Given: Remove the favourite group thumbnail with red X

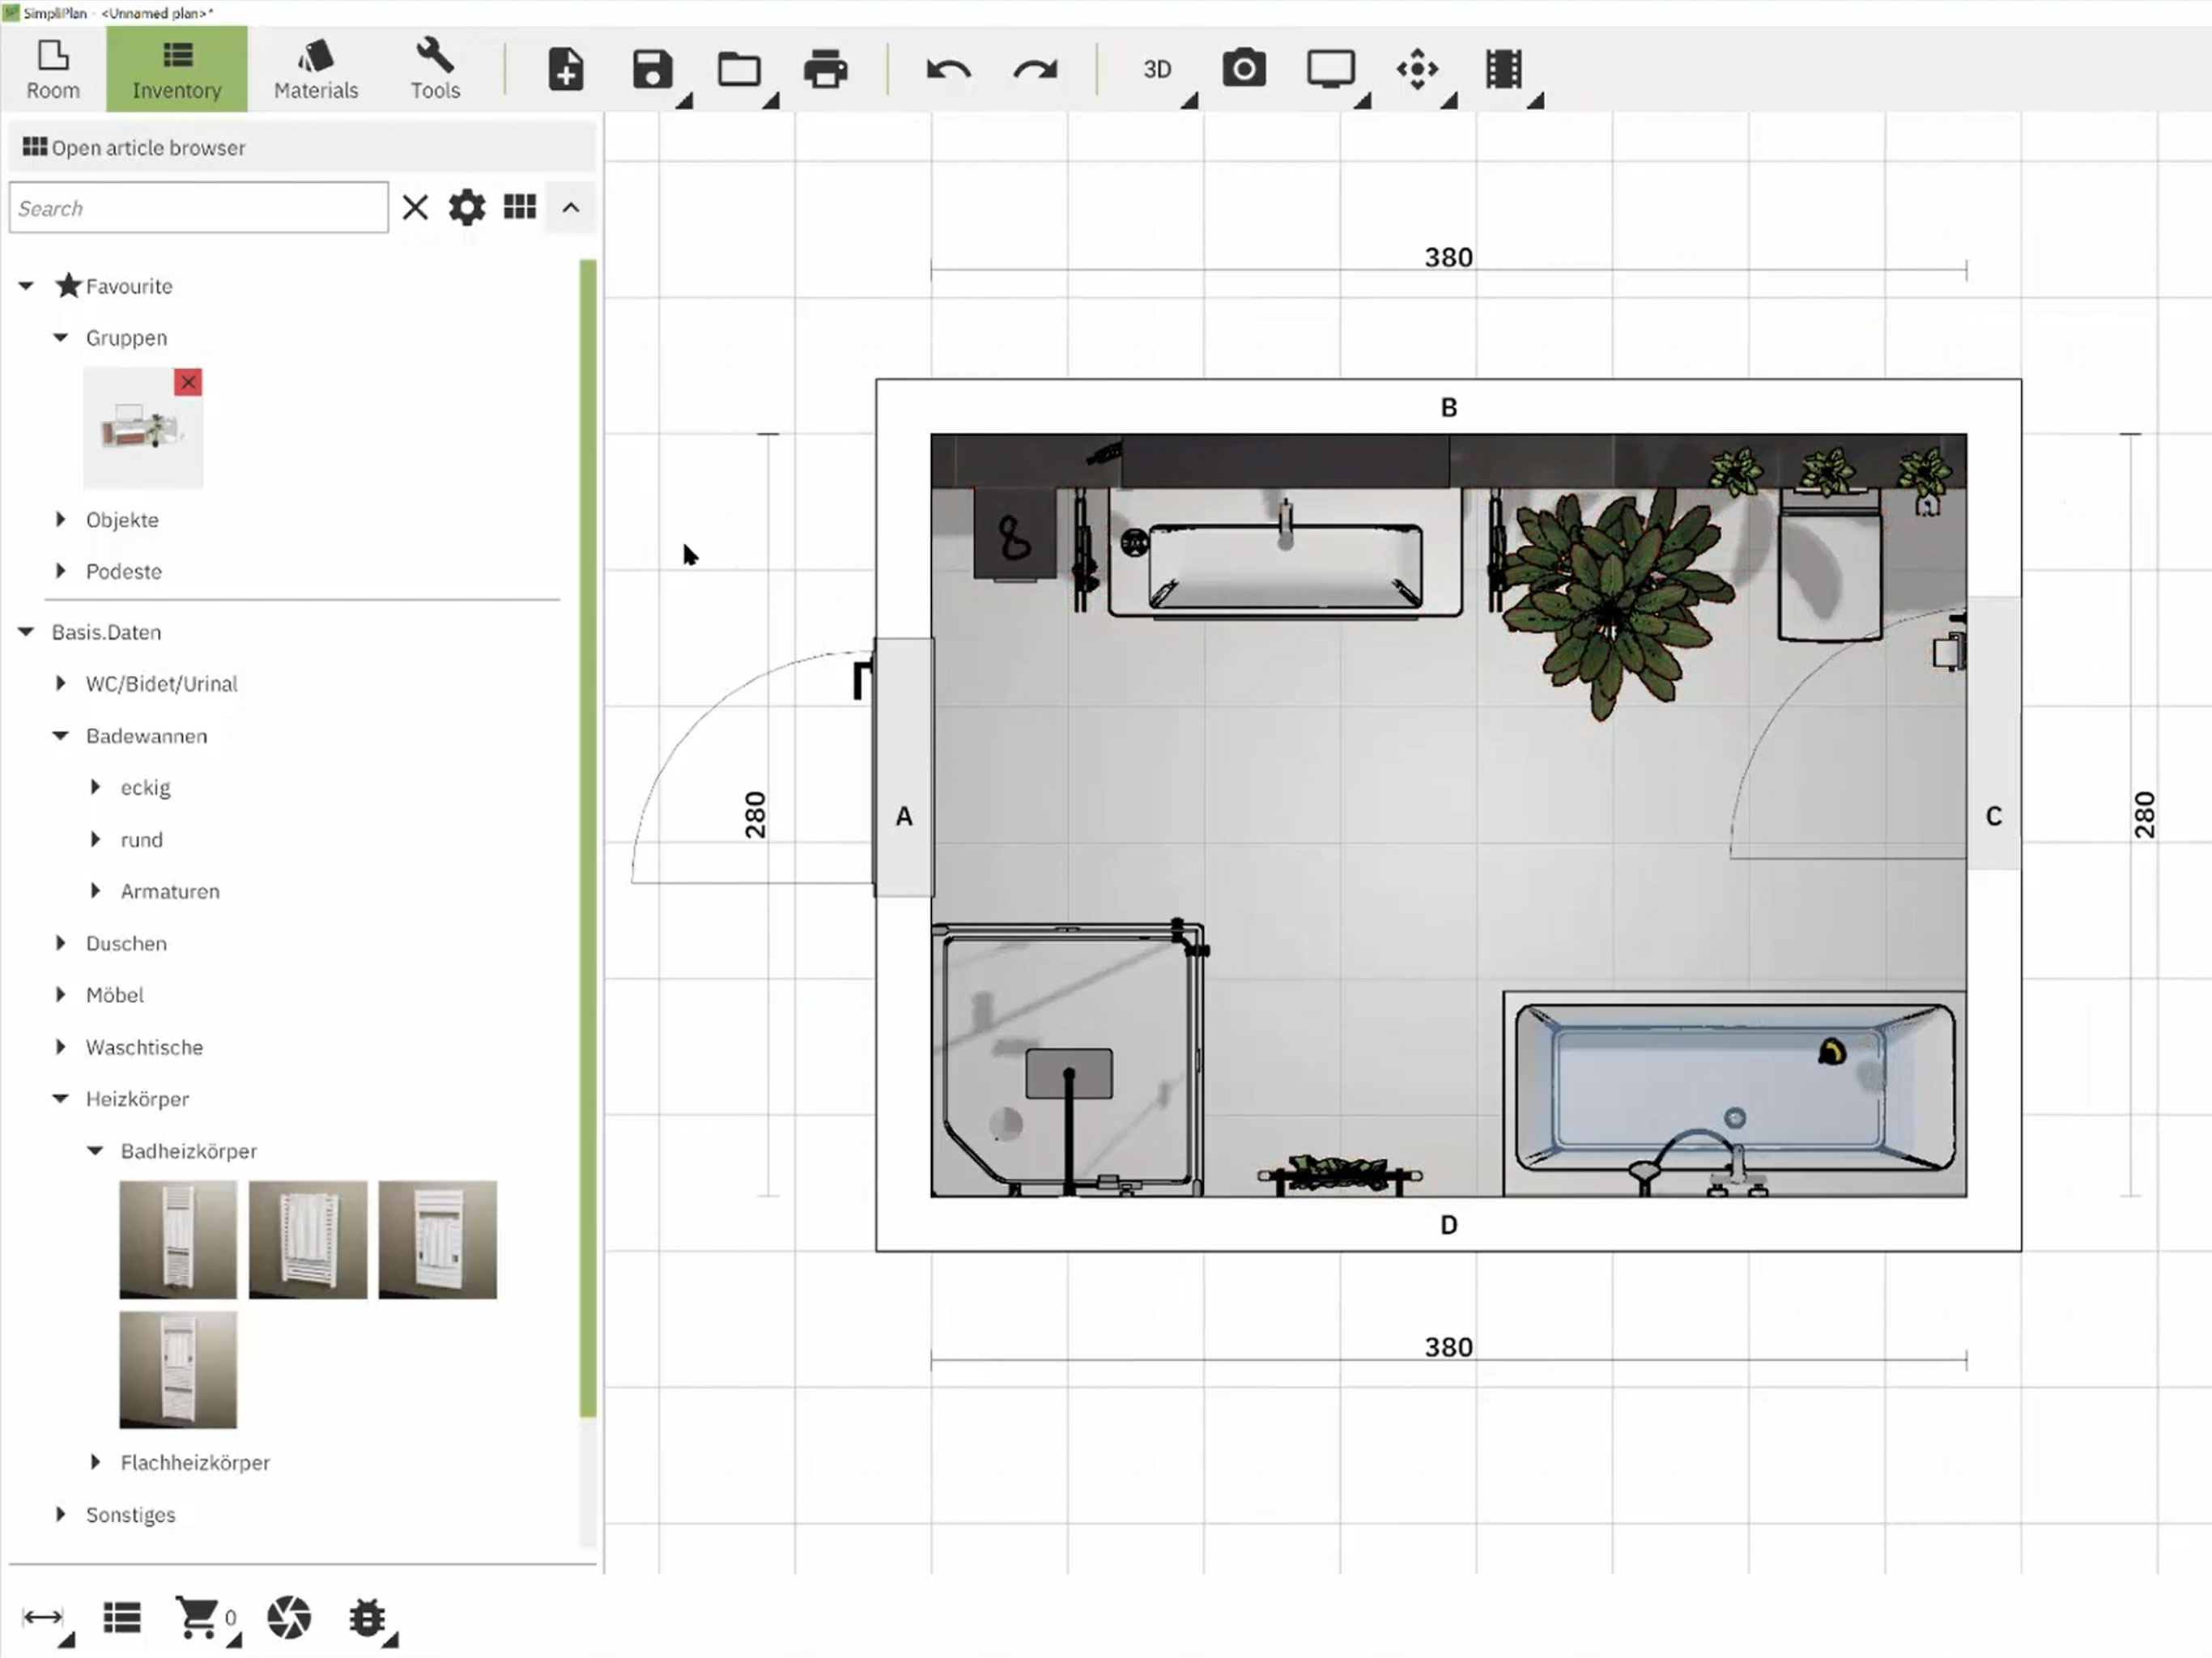Looking at the screenshot, I should tap(188, 382).
